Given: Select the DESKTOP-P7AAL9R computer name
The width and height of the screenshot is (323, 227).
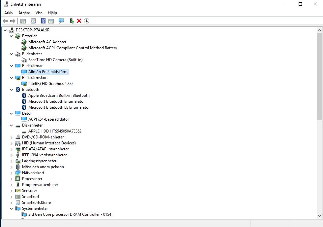Looking at the screenshot, I should (x=33, y=30).
